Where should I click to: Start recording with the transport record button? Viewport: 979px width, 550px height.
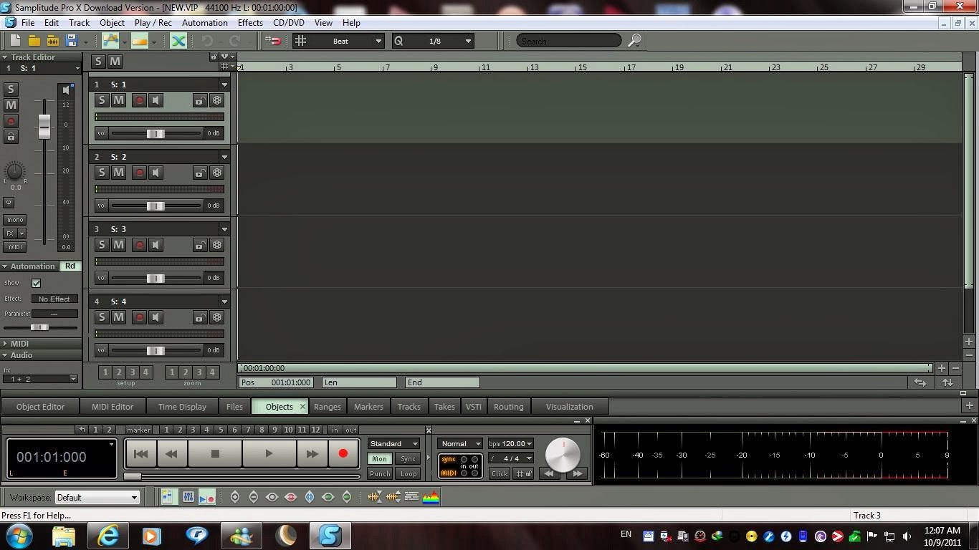pyautogui.click(x=343, y=453)
